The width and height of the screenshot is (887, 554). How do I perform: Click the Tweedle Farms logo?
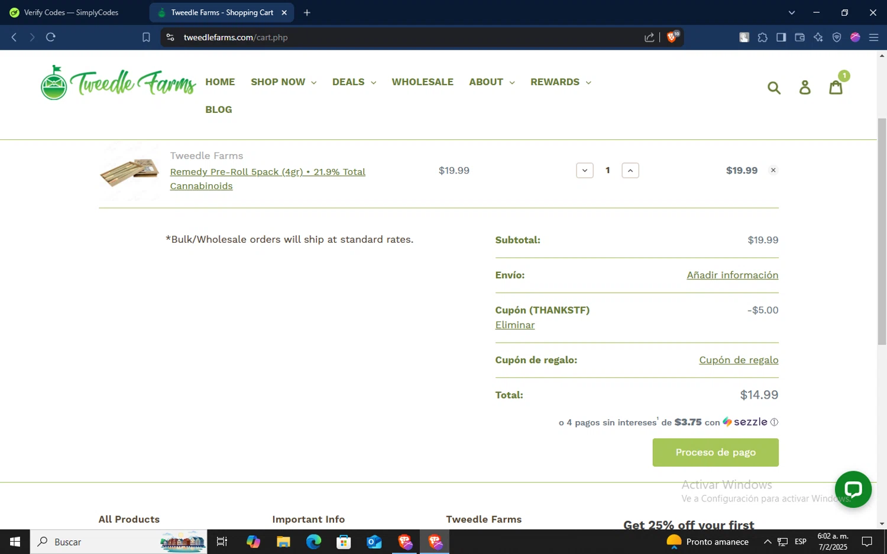point(118,83)
